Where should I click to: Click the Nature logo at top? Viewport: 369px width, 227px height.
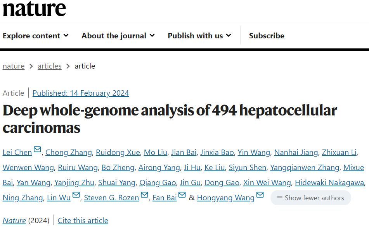coord(35,9)
